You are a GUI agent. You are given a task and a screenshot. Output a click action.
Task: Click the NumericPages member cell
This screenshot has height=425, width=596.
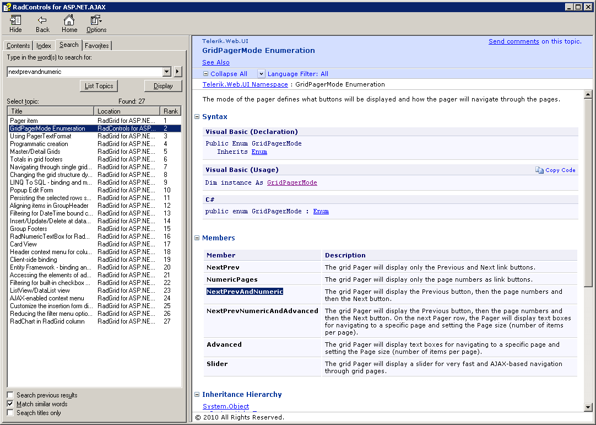[262, 279]
